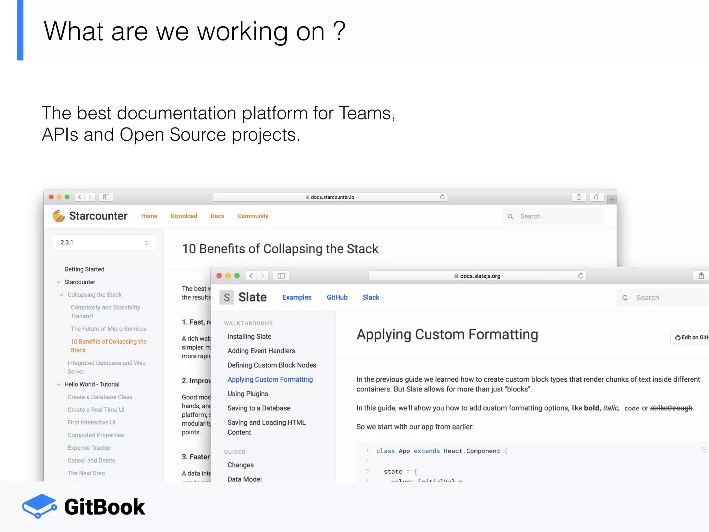The image size is (709, 532).
Task: Toggle sidebar in the Starcounter browser window
Action: (x=106, y=197)
